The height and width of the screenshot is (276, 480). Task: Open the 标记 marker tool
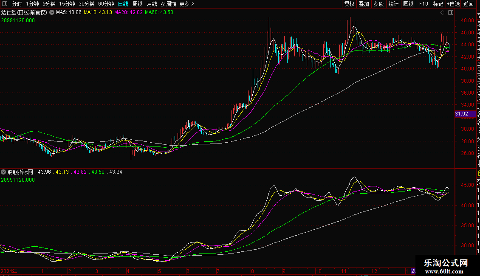pyautogui.click(x=438, y=4)
